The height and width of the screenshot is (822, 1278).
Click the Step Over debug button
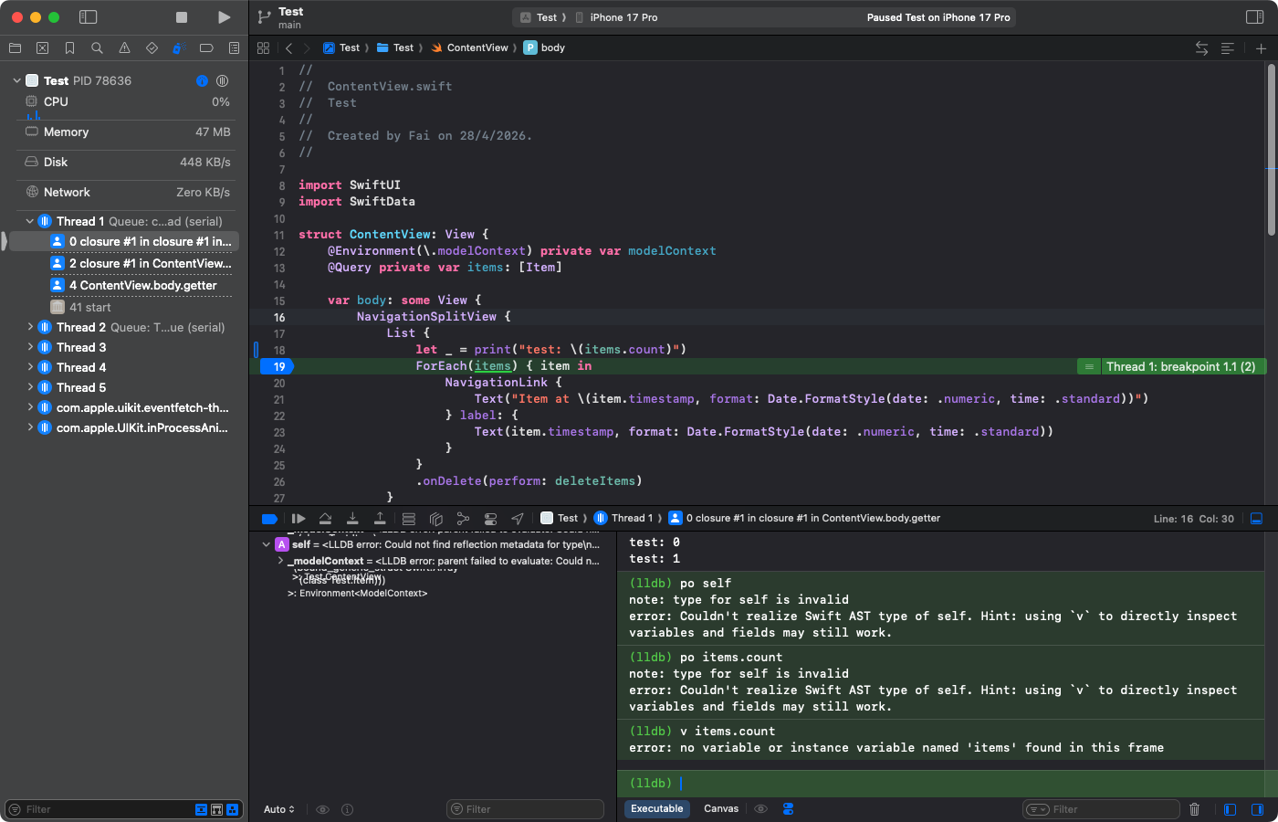[325, 518]
